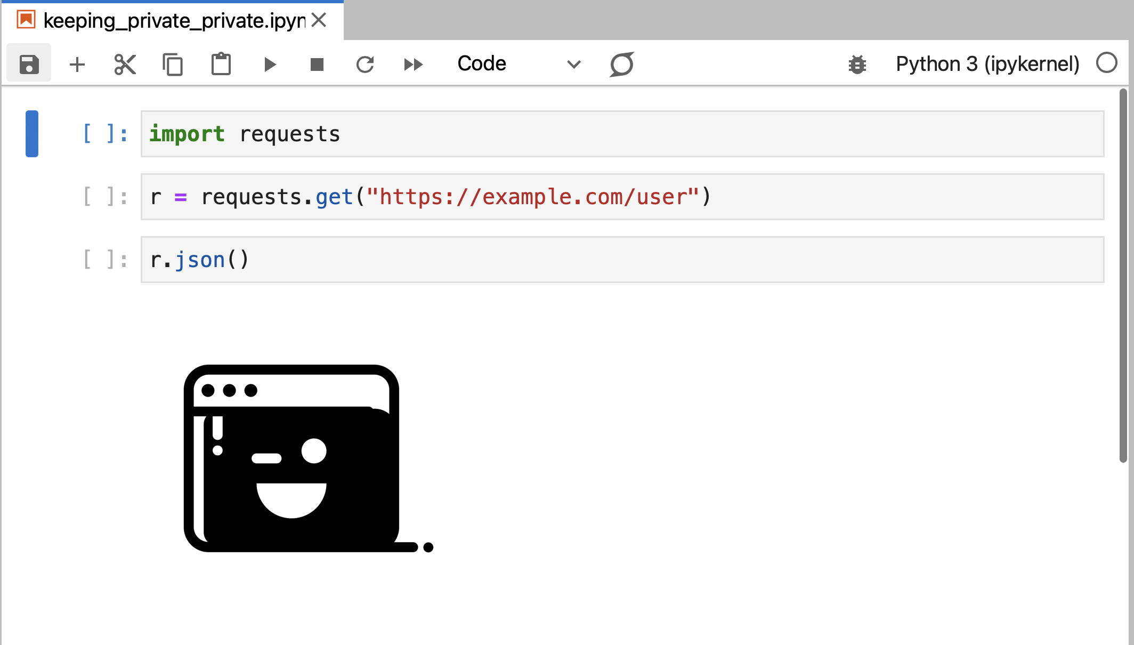Click into the r.json() cell
Viewport: 1134px width, 645px height.
pos(622,260)
